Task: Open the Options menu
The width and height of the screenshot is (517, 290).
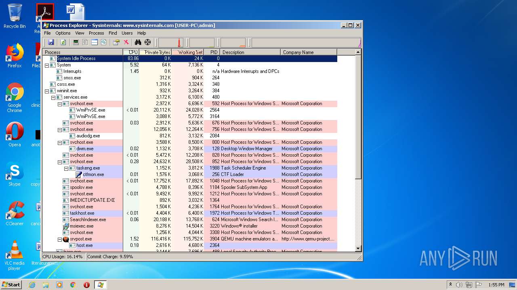Action: pos(63,33)
